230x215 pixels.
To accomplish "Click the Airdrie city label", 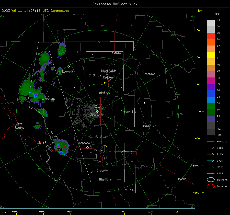I will [x=101, y=137].
